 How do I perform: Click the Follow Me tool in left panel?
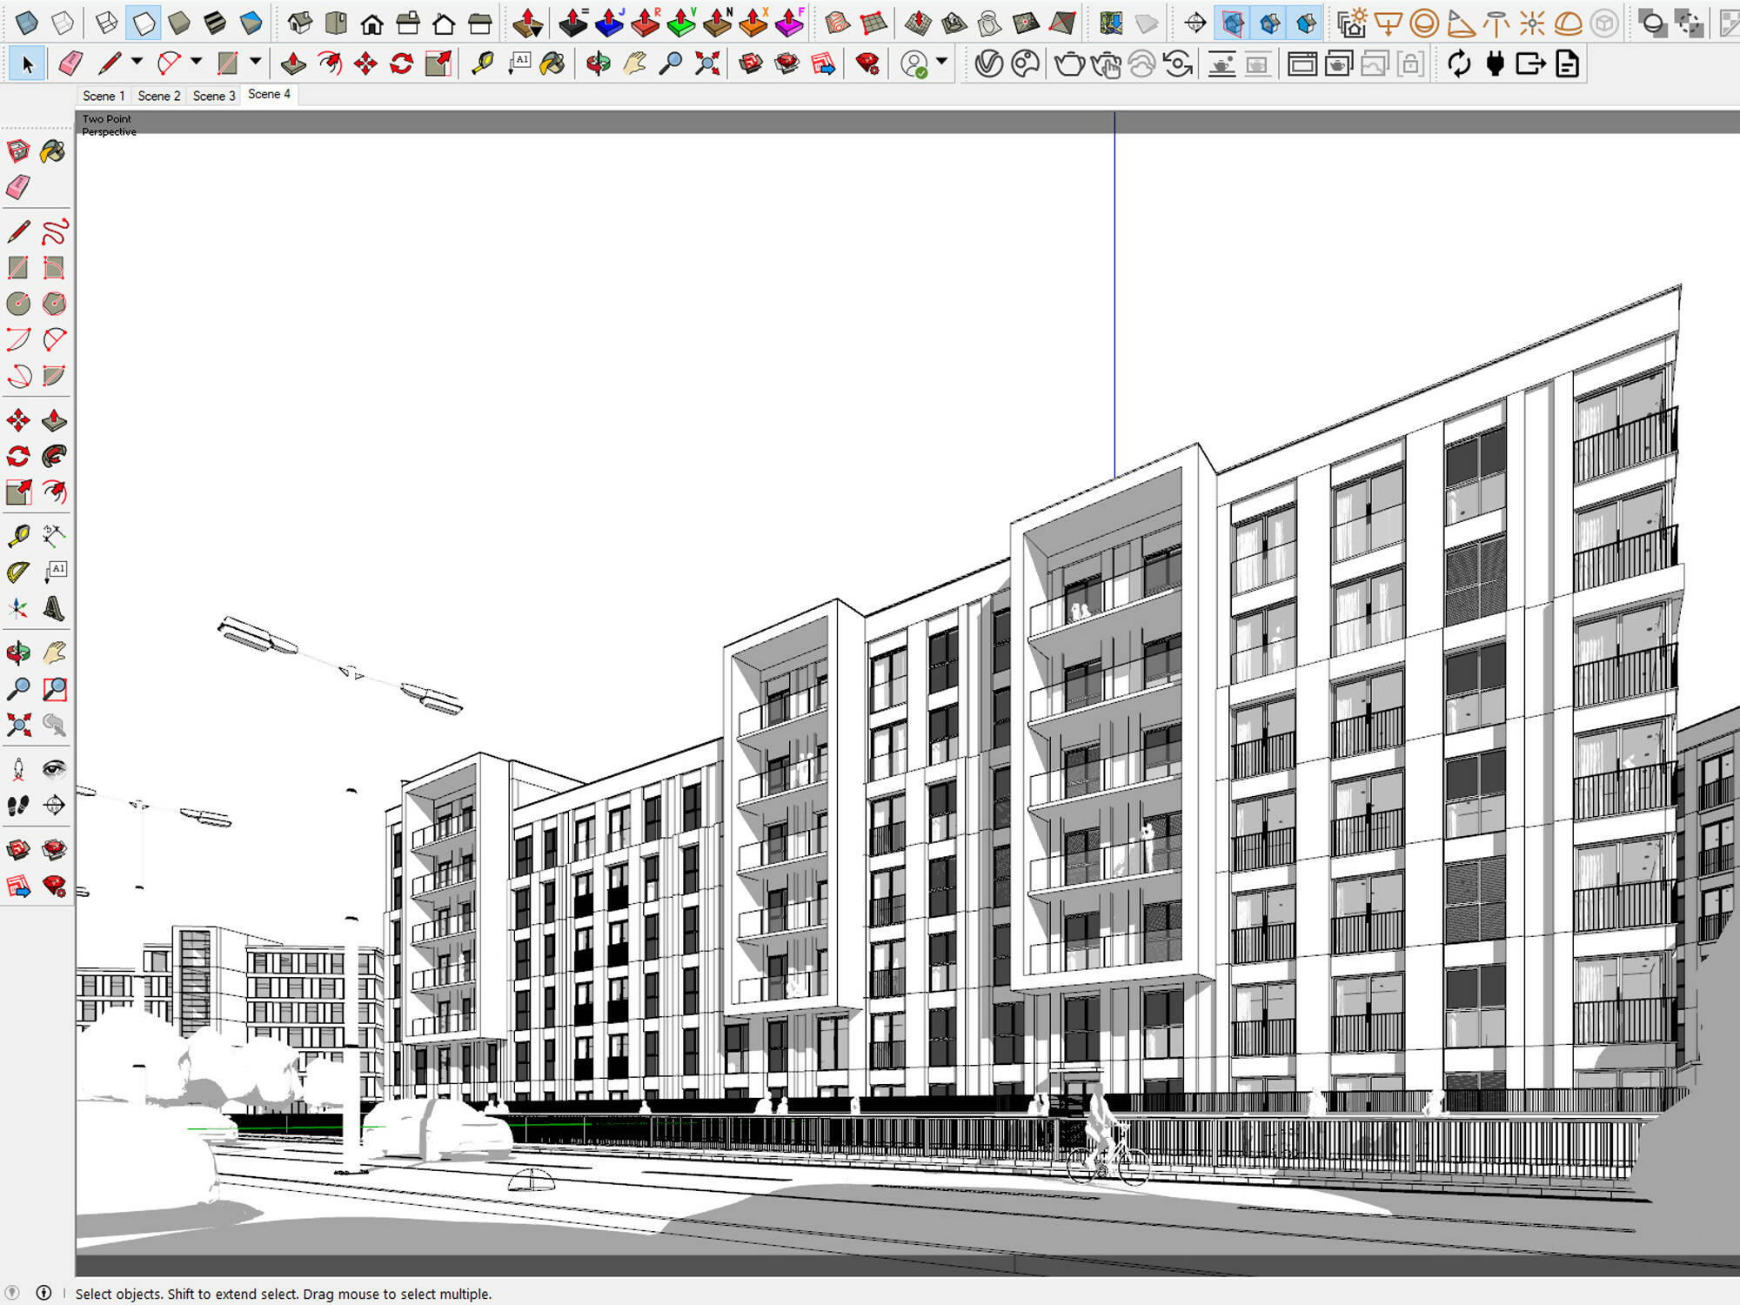tap(54, 456)
